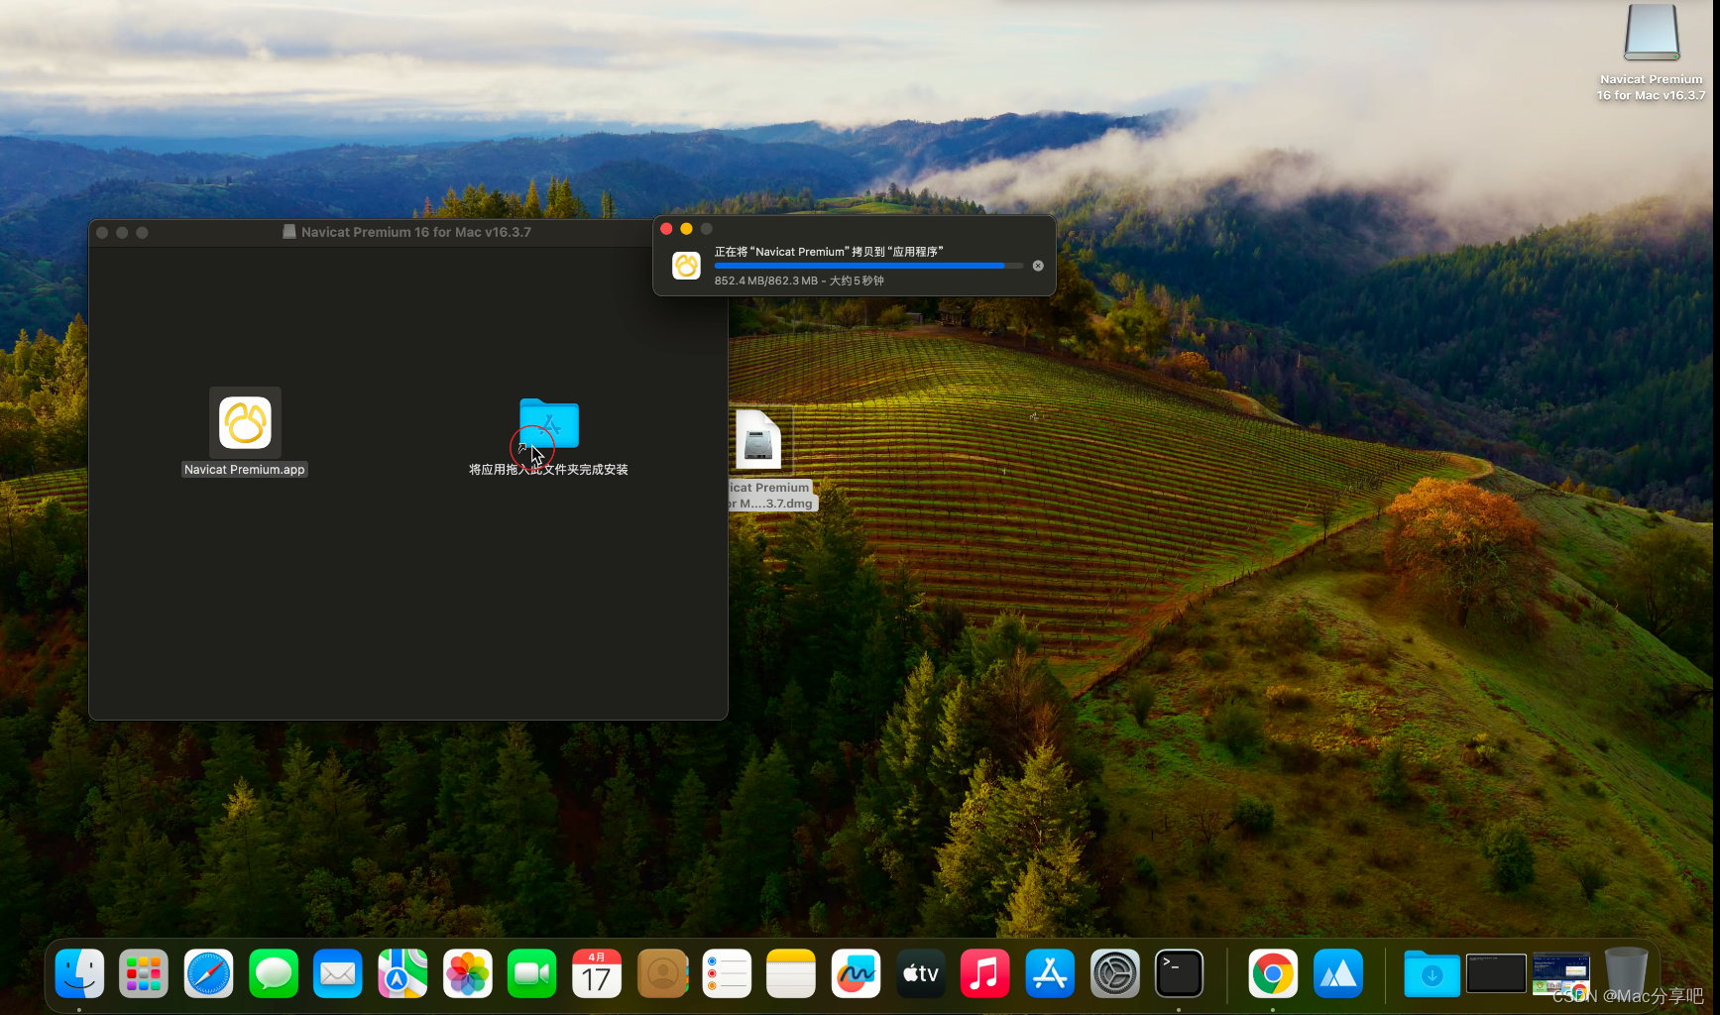Viewport: 1720px width, 1015px height.
Task: Launch Safari from the Dock
Action: tap(208, 973)
